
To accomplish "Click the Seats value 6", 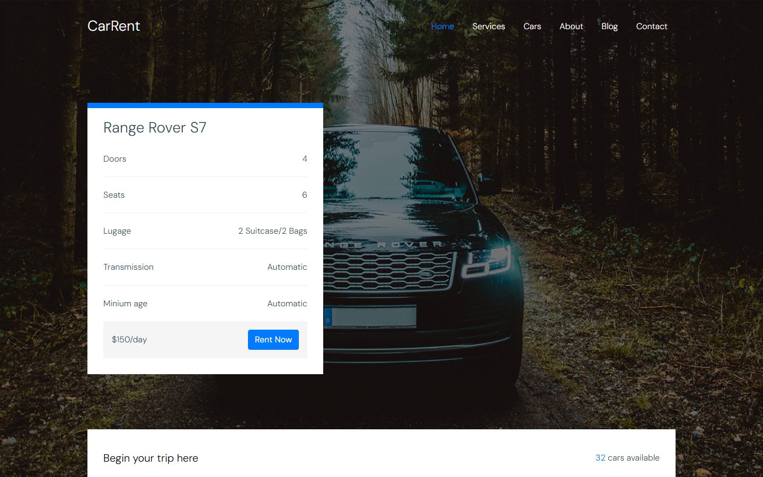I will [305, 195].
